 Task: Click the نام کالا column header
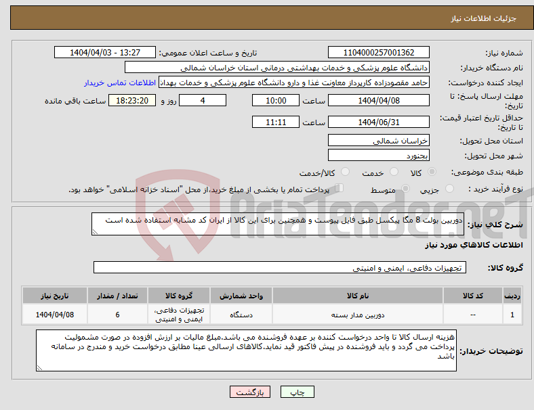coord(358,296)
